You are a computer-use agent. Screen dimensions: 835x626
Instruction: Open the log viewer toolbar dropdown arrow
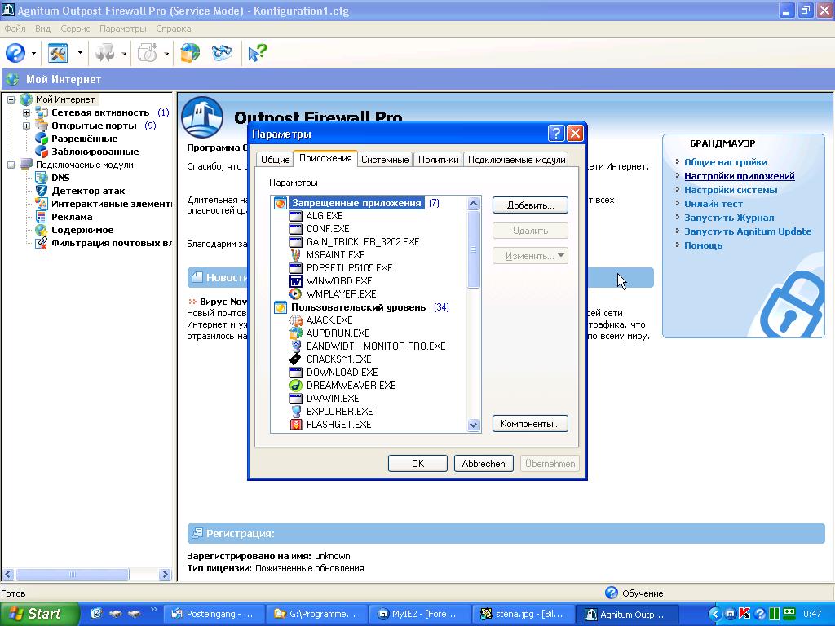(x=166, y=53)
